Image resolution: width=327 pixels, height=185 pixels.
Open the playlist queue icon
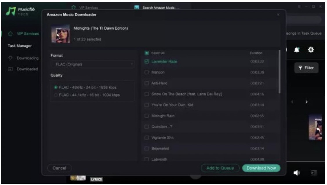coord(314,173)
